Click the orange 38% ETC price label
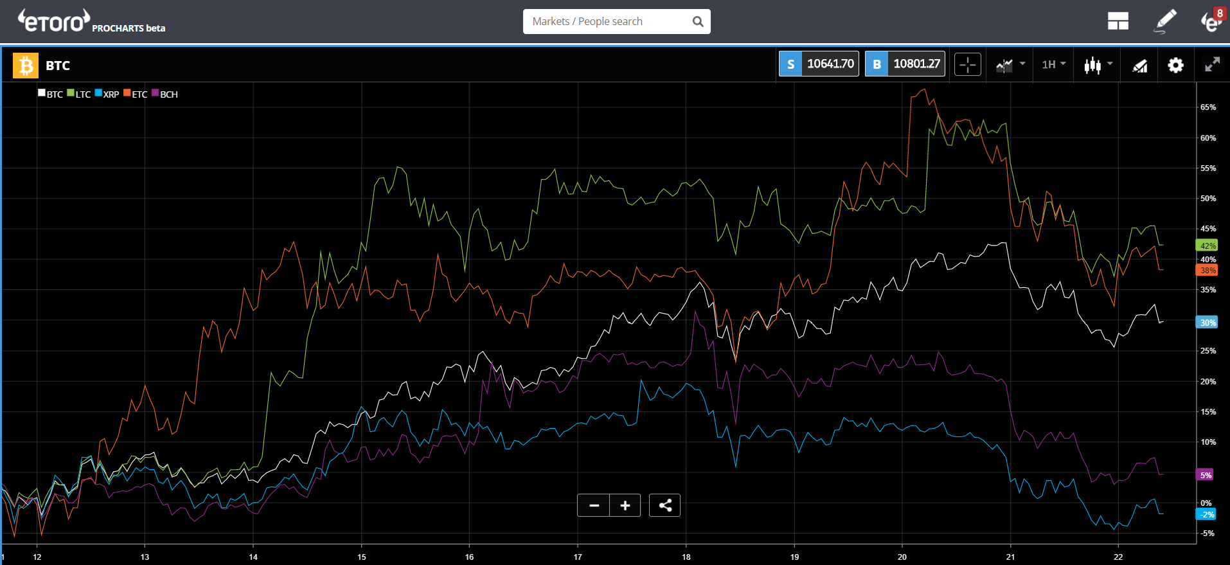The height and width of the screenshot is (565, 1230). 1206,270
